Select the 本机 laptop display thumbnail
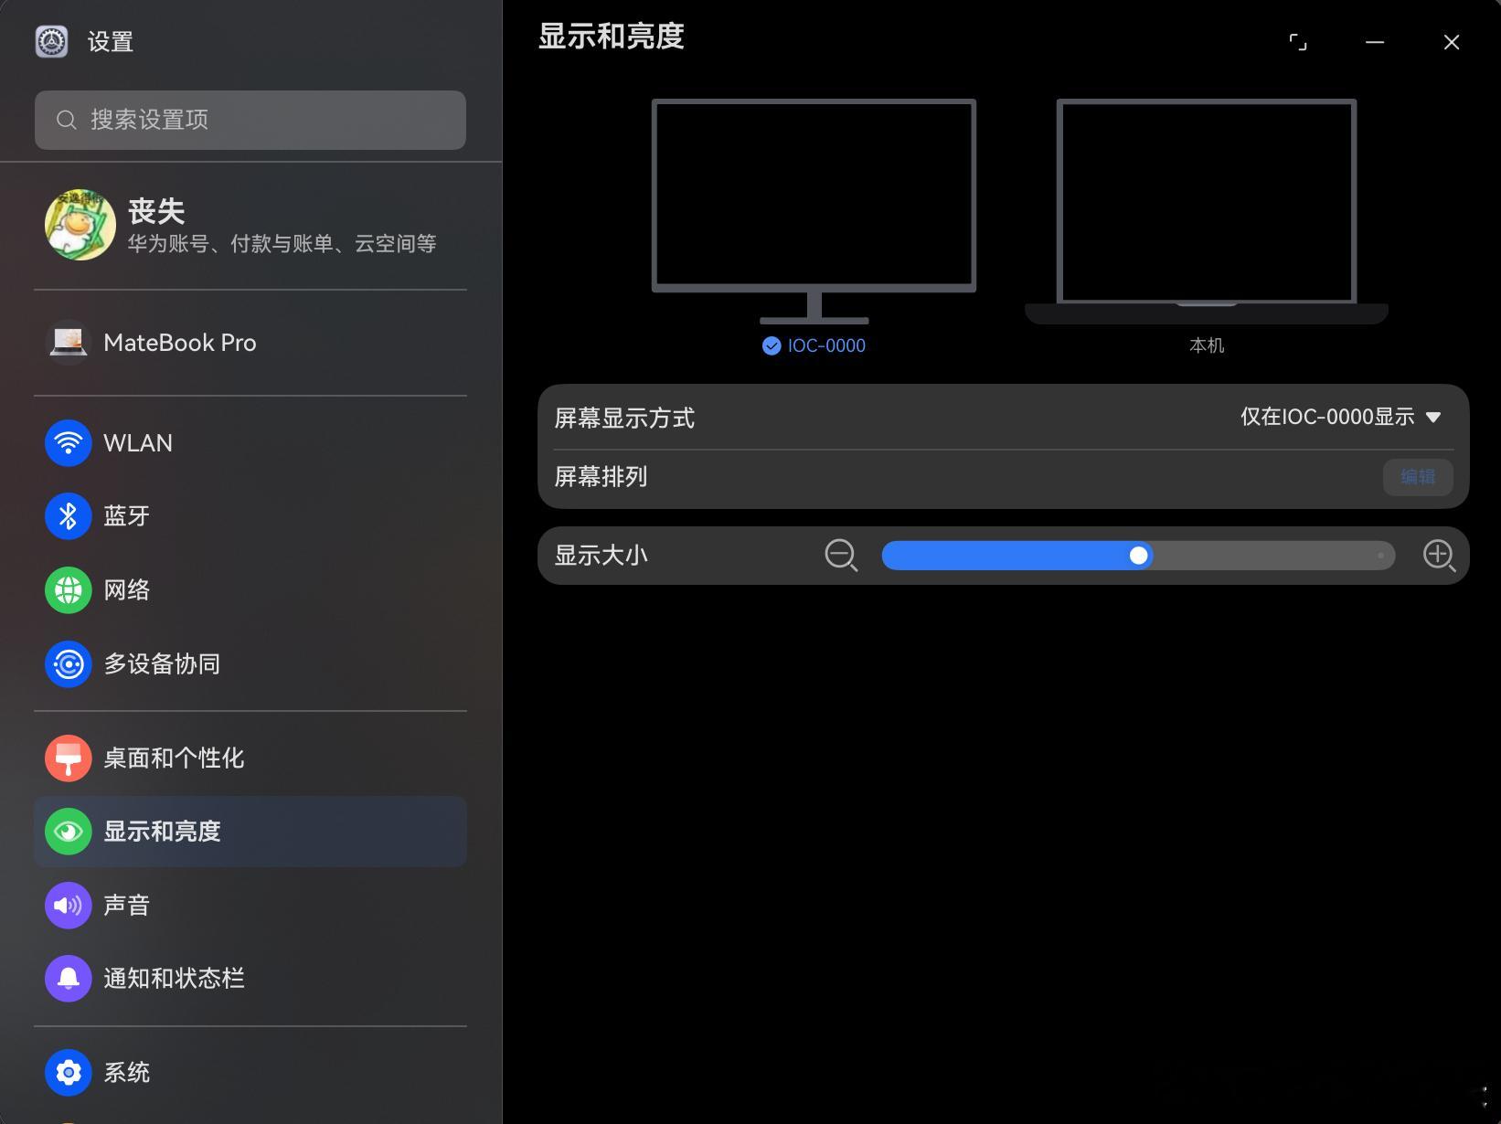1501x1124 pixels. [1207, 211]
